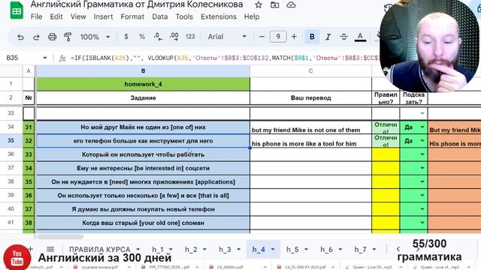Select column C header
Screen dimensions: 481x270
(310, 71)
